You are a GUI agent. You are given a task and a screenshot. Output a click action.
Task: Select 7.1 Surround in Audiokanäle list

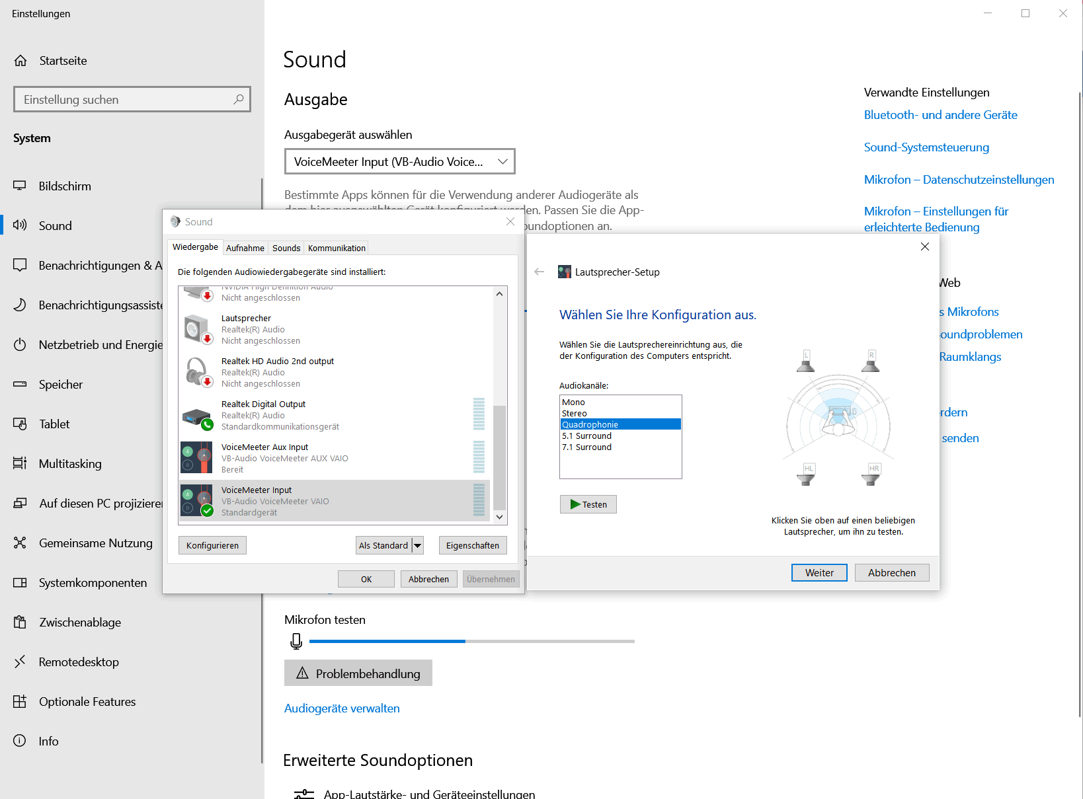620,447
